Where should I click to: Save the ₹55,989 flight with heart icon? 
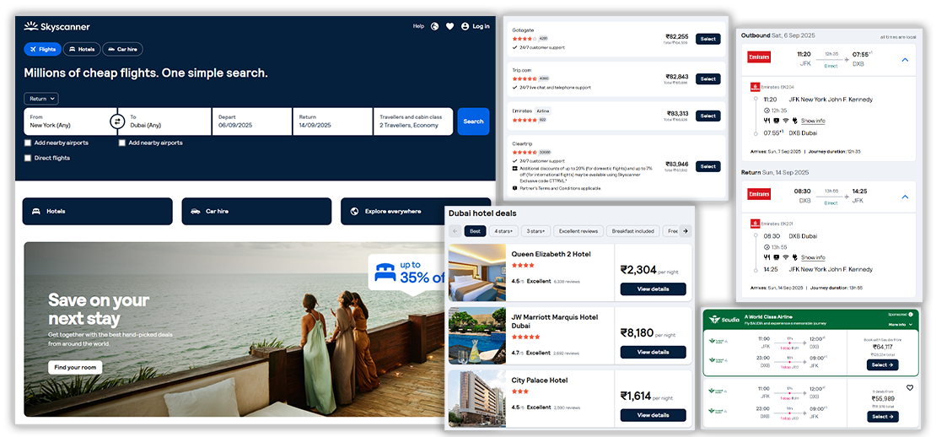coord(910,387)
